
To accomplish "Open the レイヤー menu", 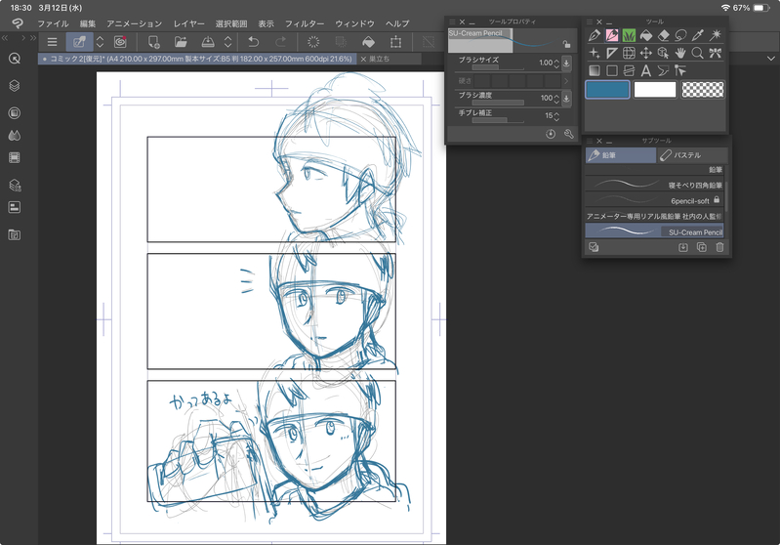I will (x=189, y=23).
